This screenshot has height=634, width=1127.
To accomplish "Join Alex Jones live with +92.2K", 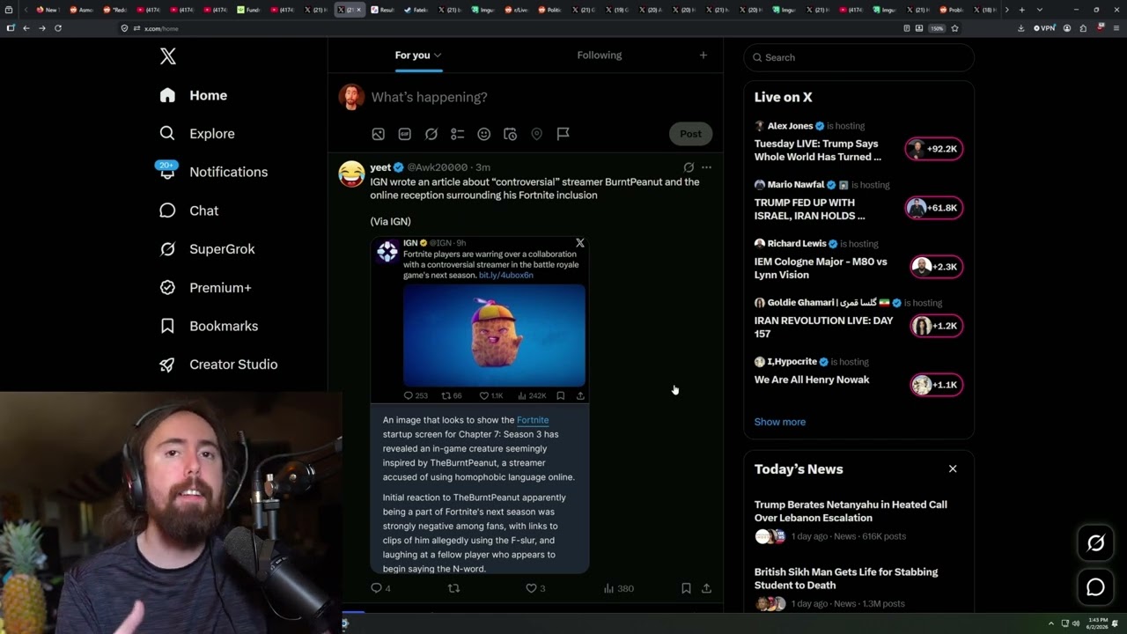I will coord(934,149).
